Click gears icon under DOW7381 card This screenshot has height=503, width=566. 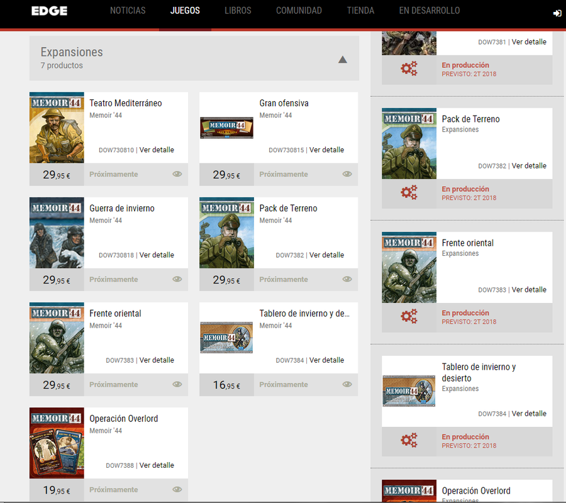point(409,68)
